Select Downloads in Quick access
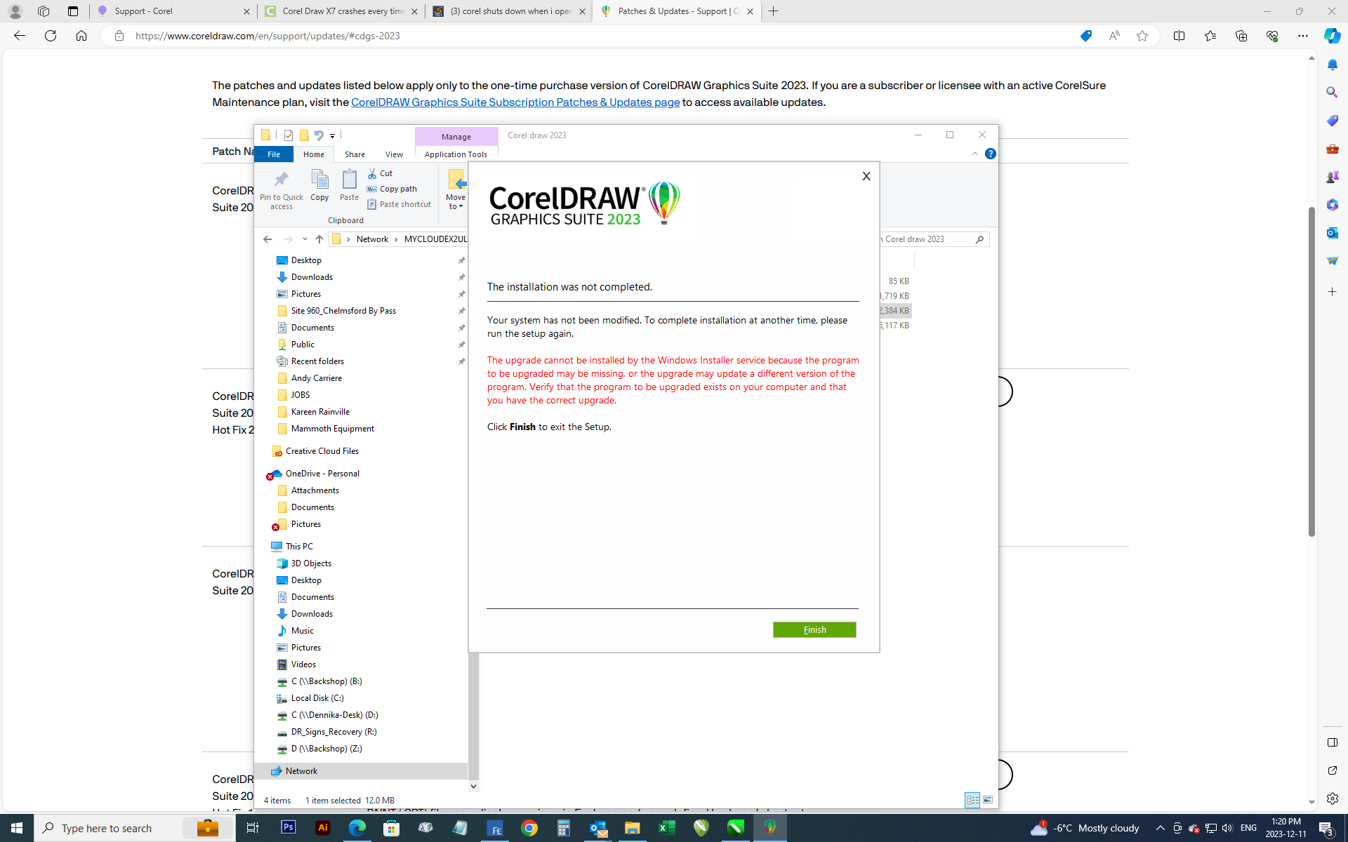This screenshot has height=842, width=1348. click(x=312, y=277)
